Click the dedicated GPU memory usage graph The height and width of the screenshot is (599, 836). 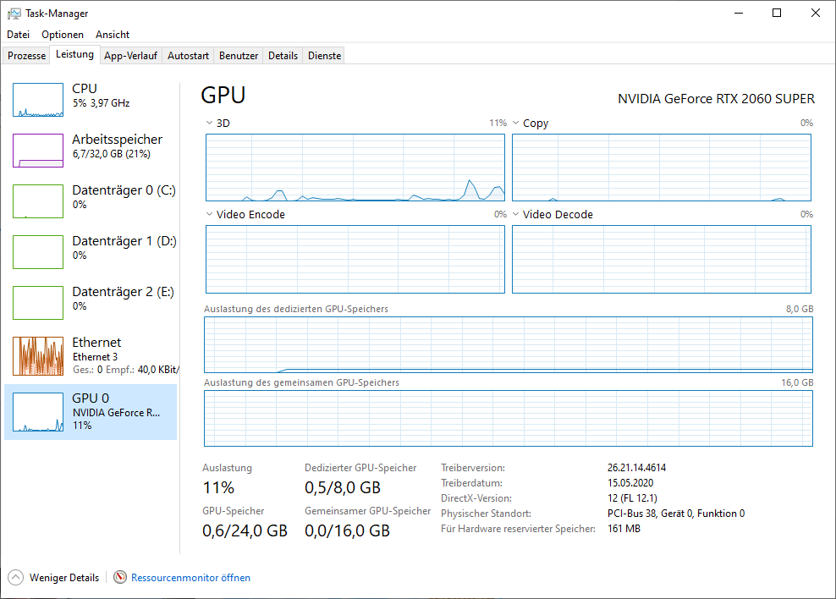click(508, 344)
